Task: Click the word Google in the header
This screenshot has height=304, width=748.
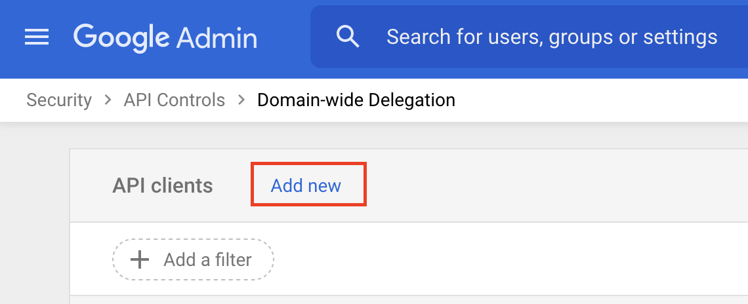Action: pos(120,37)
